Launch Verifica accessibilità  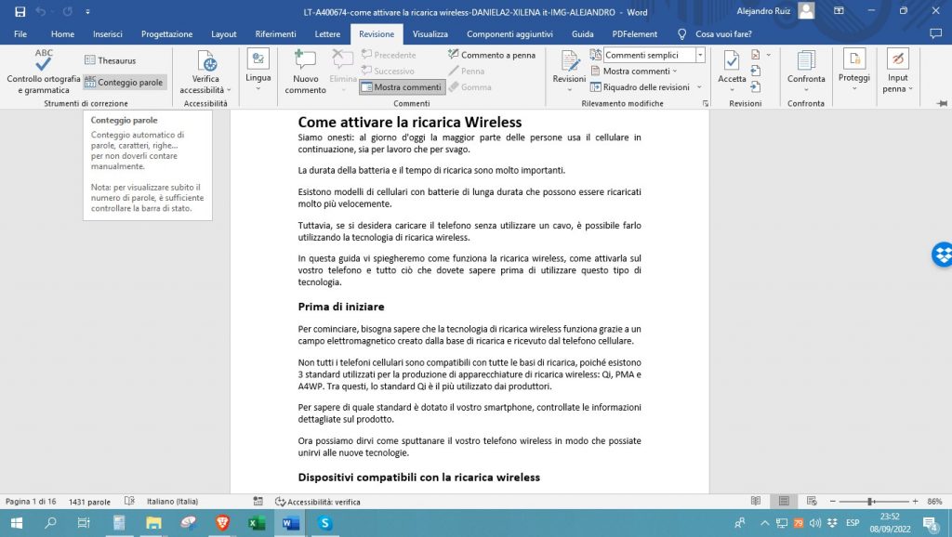click(205, 70)
